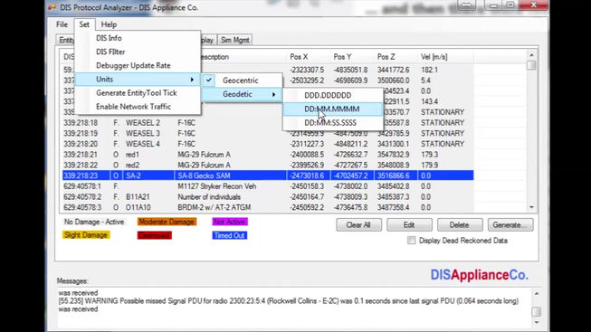
Task: Click the DIS Protocol Analyzer title bar icon
Action: (x=52, y=7)
